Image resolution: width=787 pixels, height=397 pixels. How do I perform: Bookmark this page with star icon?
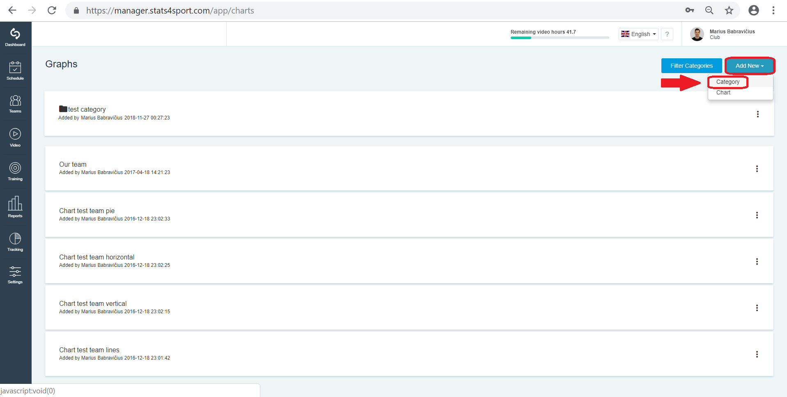coord(729,10)
